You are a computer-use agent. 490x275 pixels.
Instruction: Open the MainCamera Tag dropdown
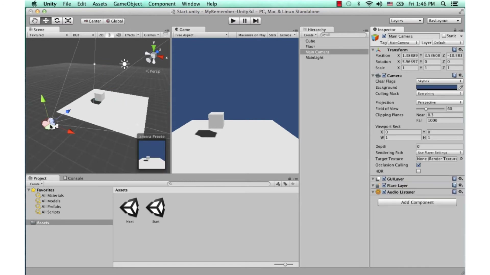[403, 43]
